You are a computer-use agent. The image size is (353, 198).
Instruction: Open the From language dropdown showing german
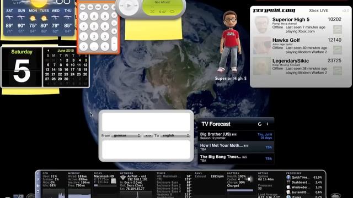click(x=126, y=136)
